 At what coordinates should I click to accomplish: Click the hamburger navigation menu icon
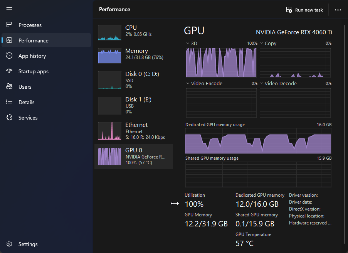coord(10,9)
